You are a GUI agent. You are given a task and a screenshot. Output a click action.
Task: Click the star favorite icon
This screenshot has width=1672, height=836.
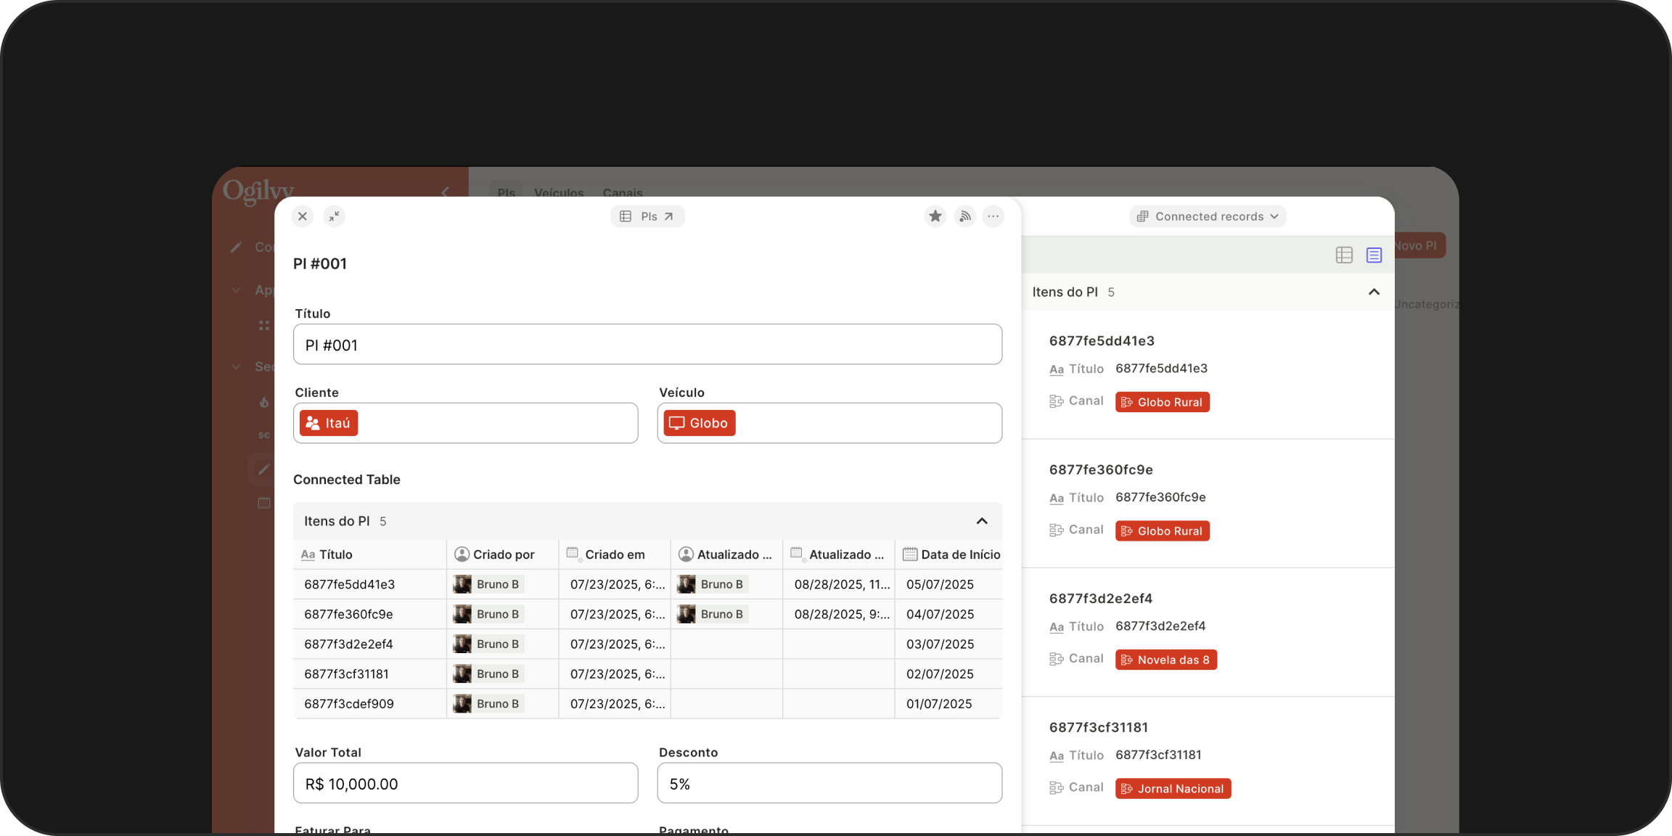tap(935, 216)
